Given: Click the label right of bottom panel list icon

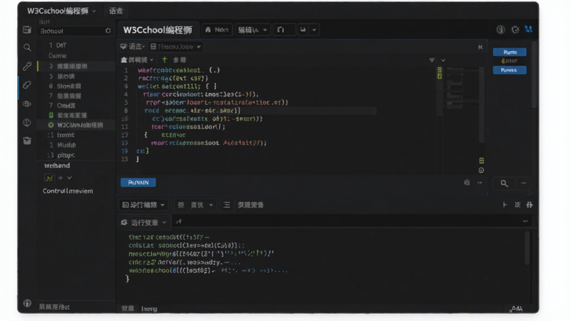Looking at the screenshot, I should pyautogui.click(x=250, y=205).
